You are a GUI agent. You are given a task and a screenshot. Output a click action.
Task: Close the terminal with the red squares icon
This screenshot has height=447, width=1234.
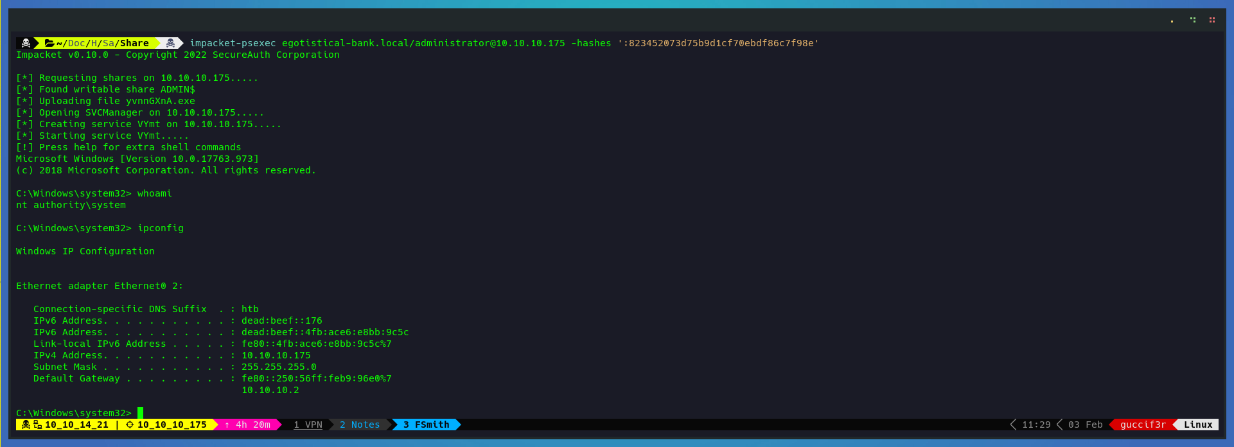(1212, 20)
